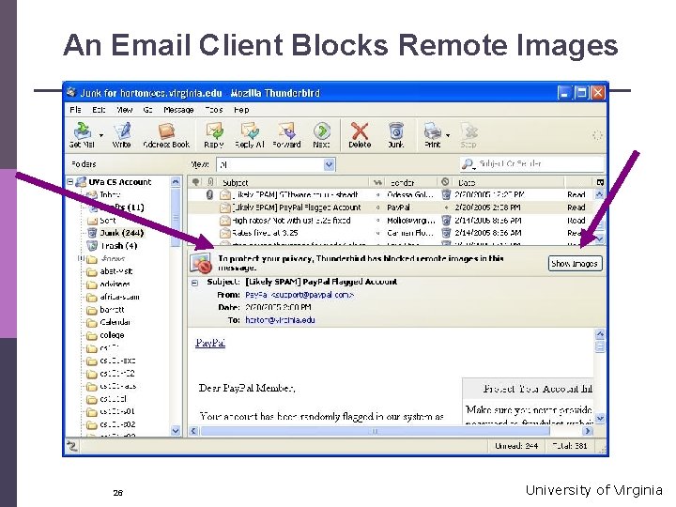Viewport: 676px width, 507px height.
Task: Click the blocked remote images icon
Action: (201, 263)
